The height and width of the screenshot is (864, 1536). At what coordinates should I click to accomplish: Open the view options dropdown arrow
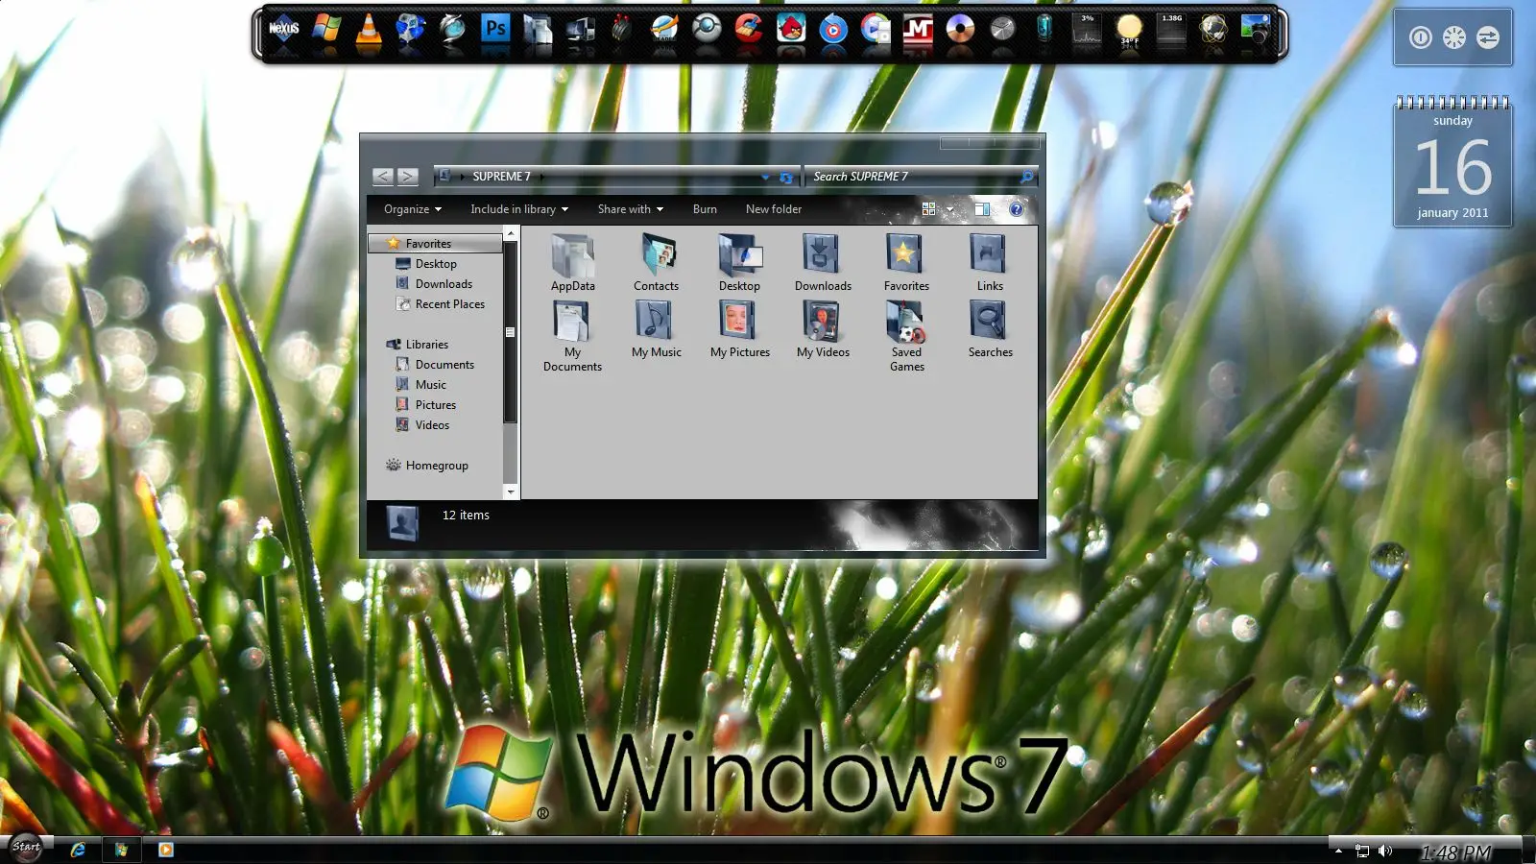click(950, 209)
